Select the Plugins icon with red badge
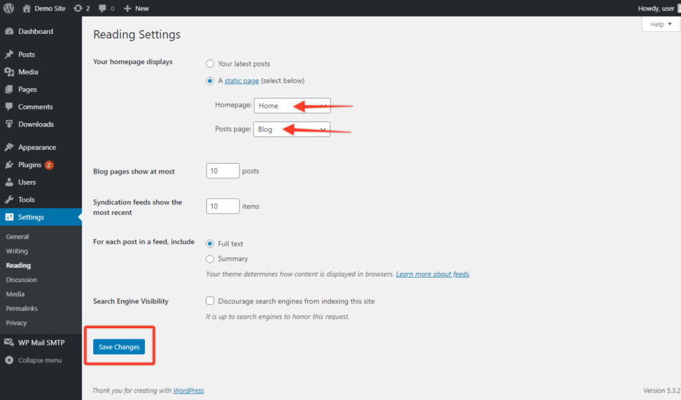Screen dimensions: 681x400 pyautogui.click(x=9, y=164)
